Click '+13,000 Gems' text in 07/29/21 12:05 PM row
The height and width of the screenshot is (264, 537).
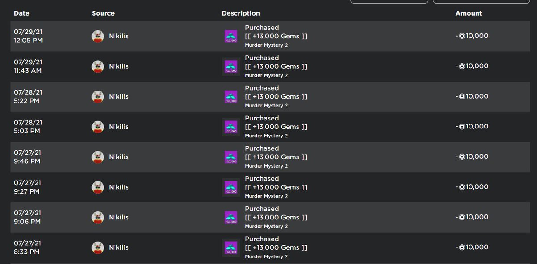coord(276,36)
